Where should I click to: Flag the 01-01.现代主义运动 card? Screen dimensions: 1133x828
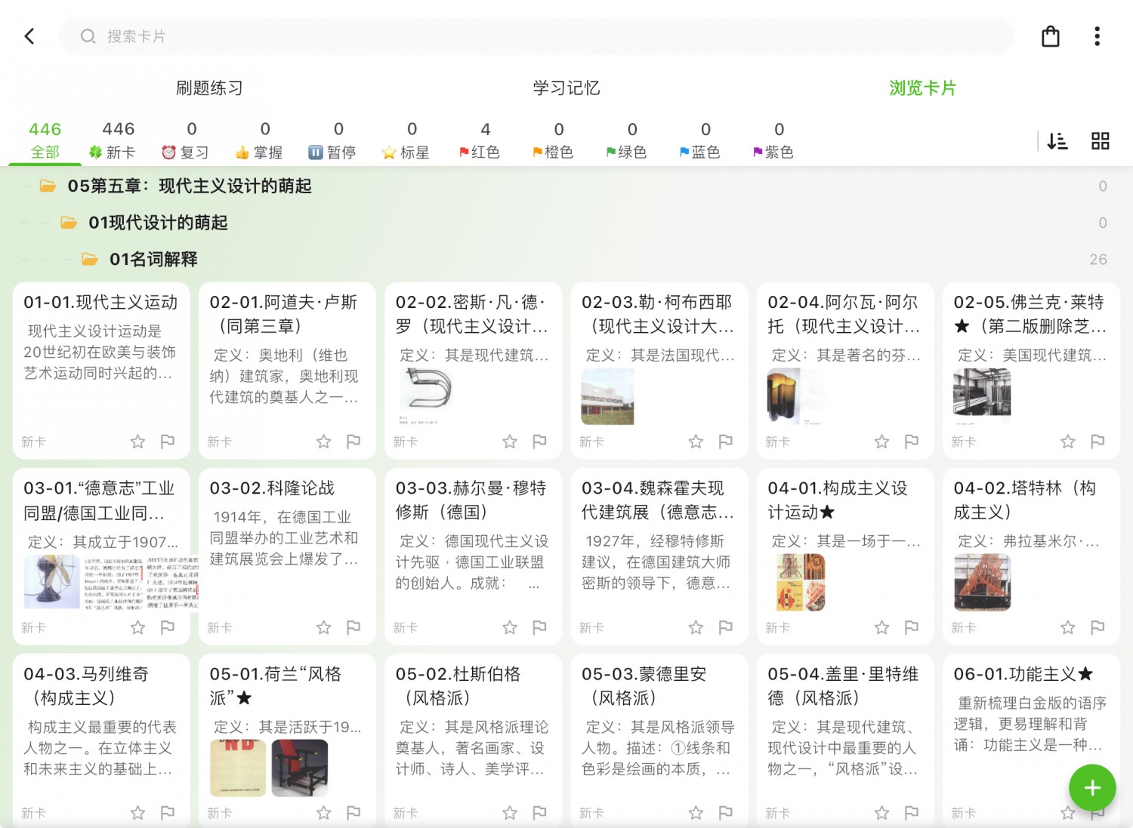tap(168, 441)
